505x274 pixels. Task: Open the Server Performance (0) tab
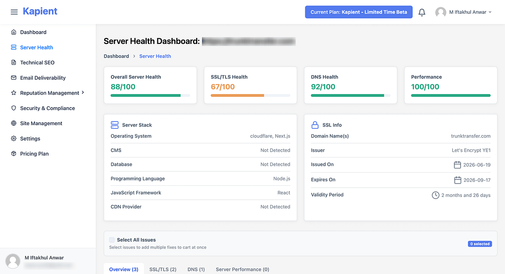click(x=243, y=269)
